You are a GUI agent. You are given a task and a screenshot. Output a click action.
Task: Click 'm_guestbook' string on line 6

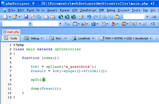[x=78, y=67]
